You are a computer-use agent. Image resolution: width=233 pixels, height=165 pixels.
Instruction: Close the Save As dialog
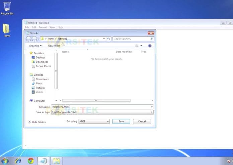[151, 33]
